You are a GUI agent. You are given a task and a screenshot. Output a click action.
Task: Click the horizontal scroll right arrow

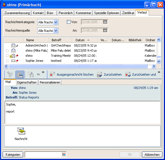(154, 66)
